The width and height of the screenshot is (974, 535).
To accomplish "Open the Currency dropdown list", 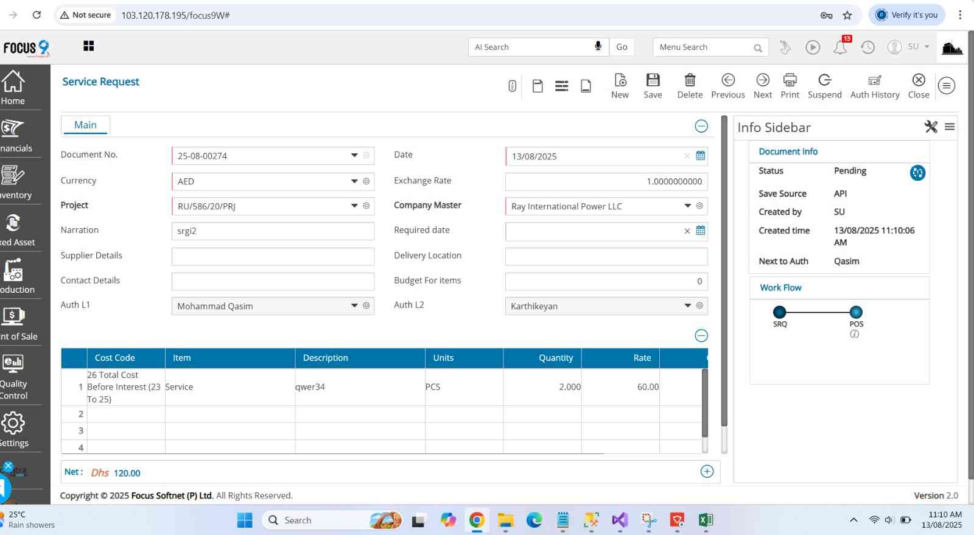I will (354, 181).
